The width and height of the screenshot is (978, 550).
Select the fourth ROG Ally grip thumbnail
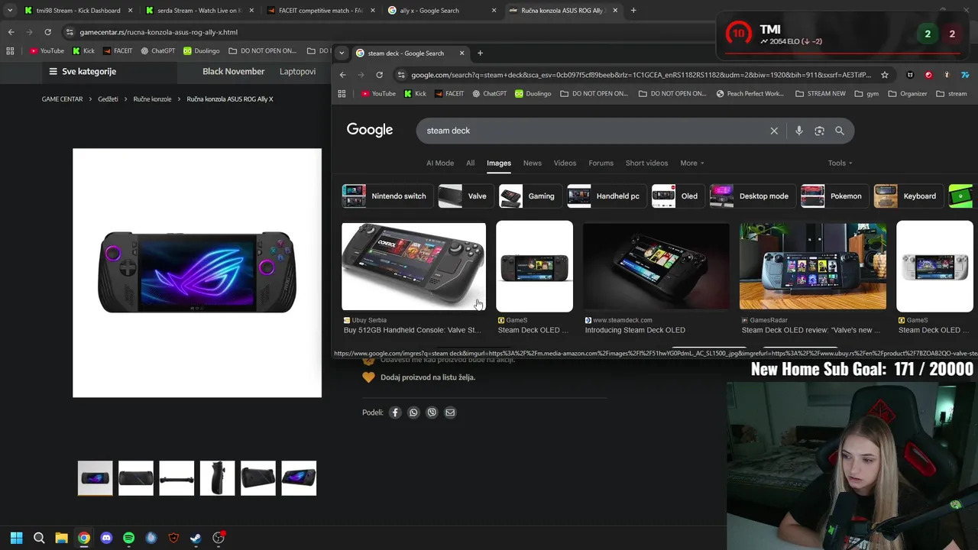click(x=217, y=478)
